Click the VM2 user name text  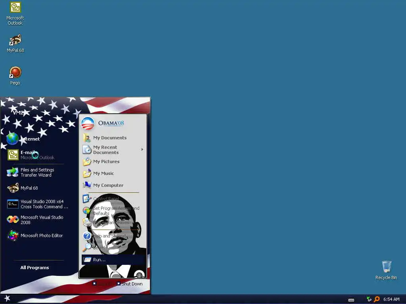(18, 113)
